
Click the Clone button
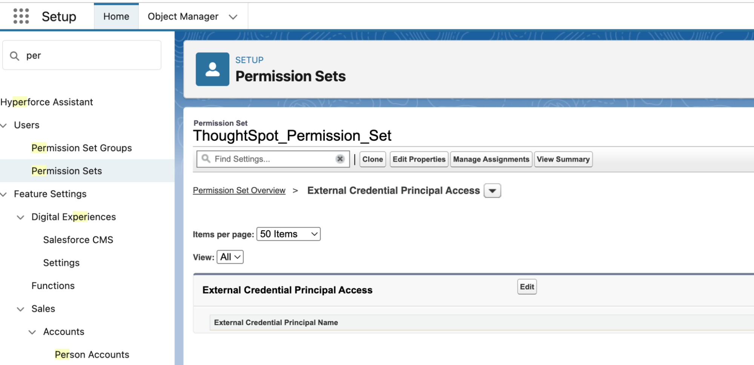pos(372,159)
